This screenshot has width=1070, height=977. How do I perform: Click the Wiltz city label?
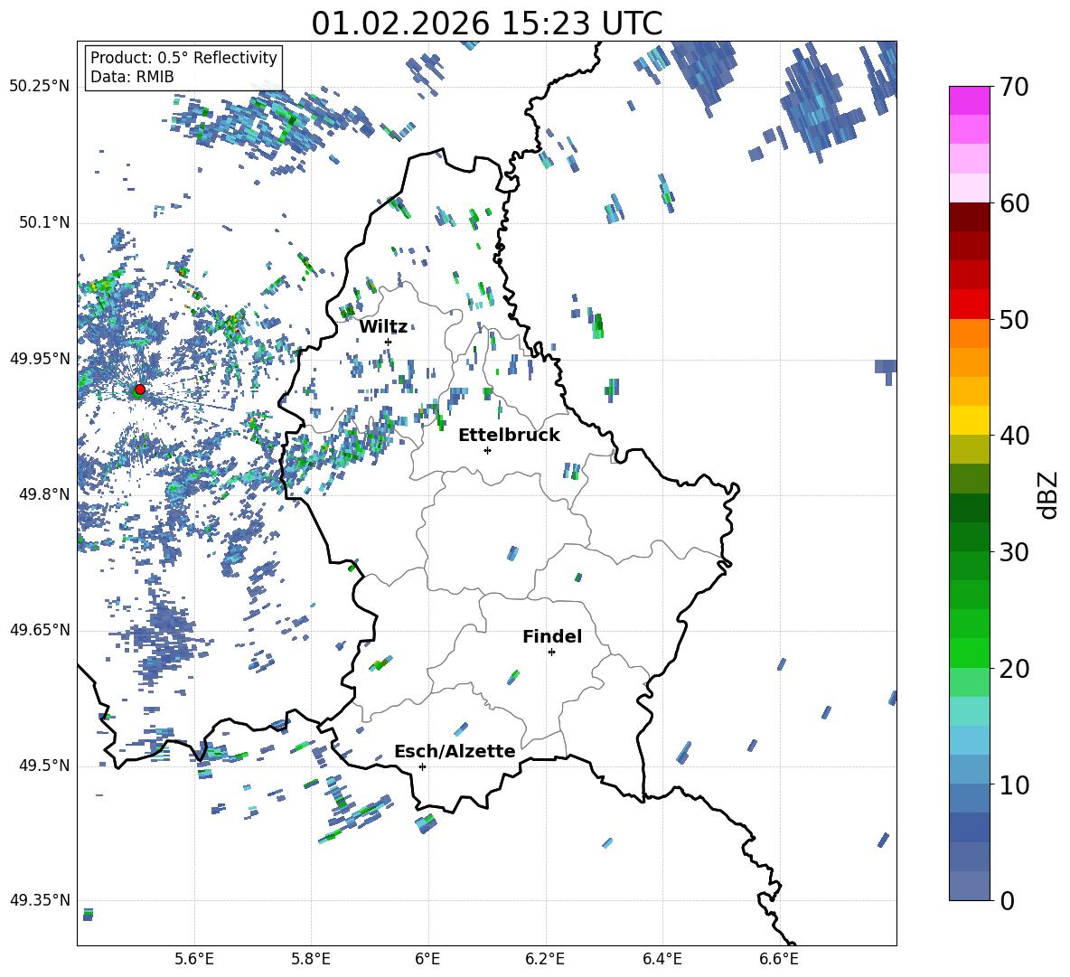click(383, 327)
